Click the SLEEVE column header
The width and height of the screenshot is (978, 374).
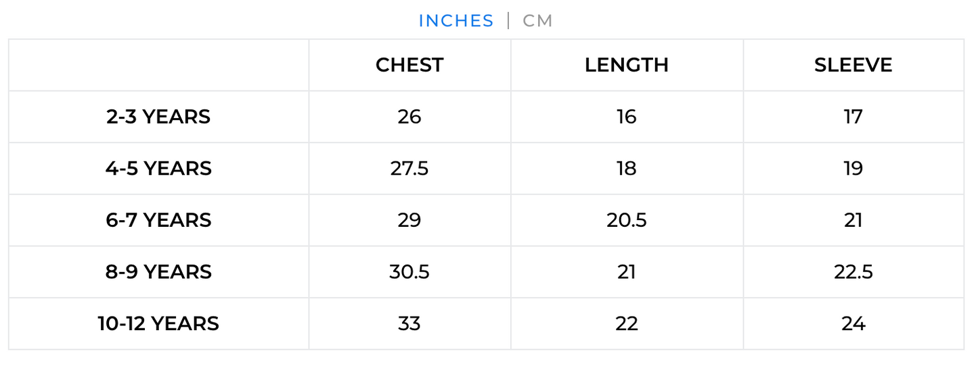[x=853, y=65]
